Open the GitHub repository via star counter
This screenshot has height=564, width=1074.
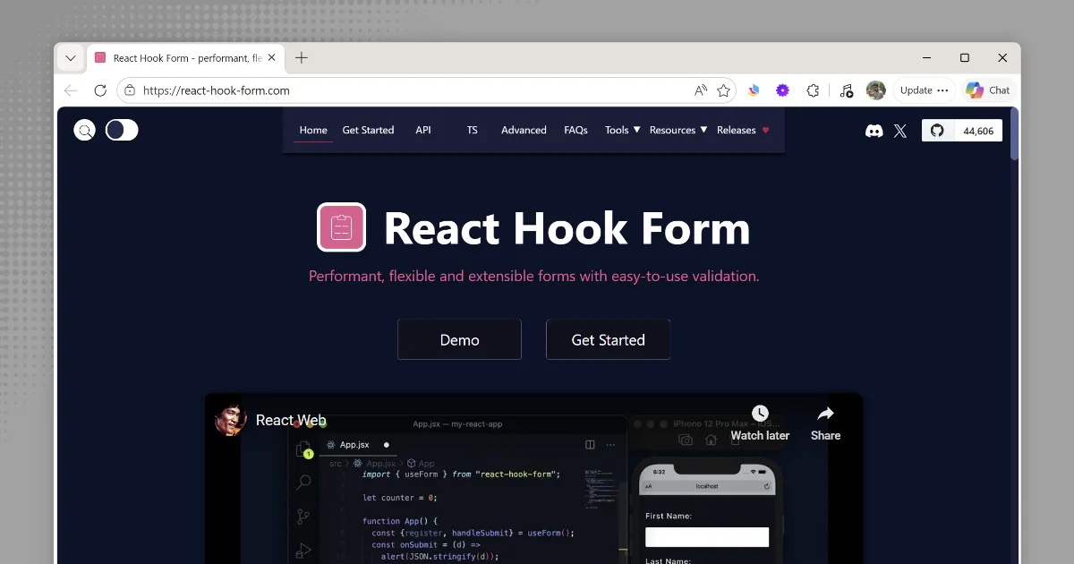click(x=962, y=131)
